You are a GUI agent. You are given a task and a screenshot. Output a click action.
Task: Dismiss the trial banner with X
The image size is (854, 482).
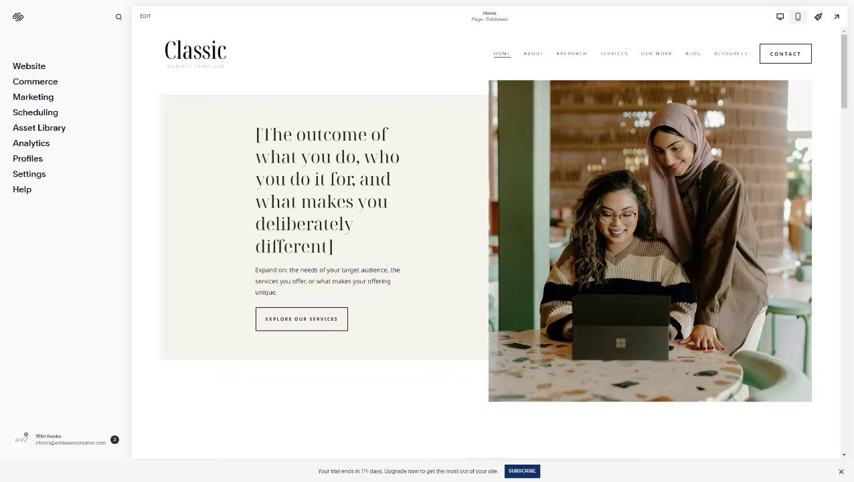(841, 471)
